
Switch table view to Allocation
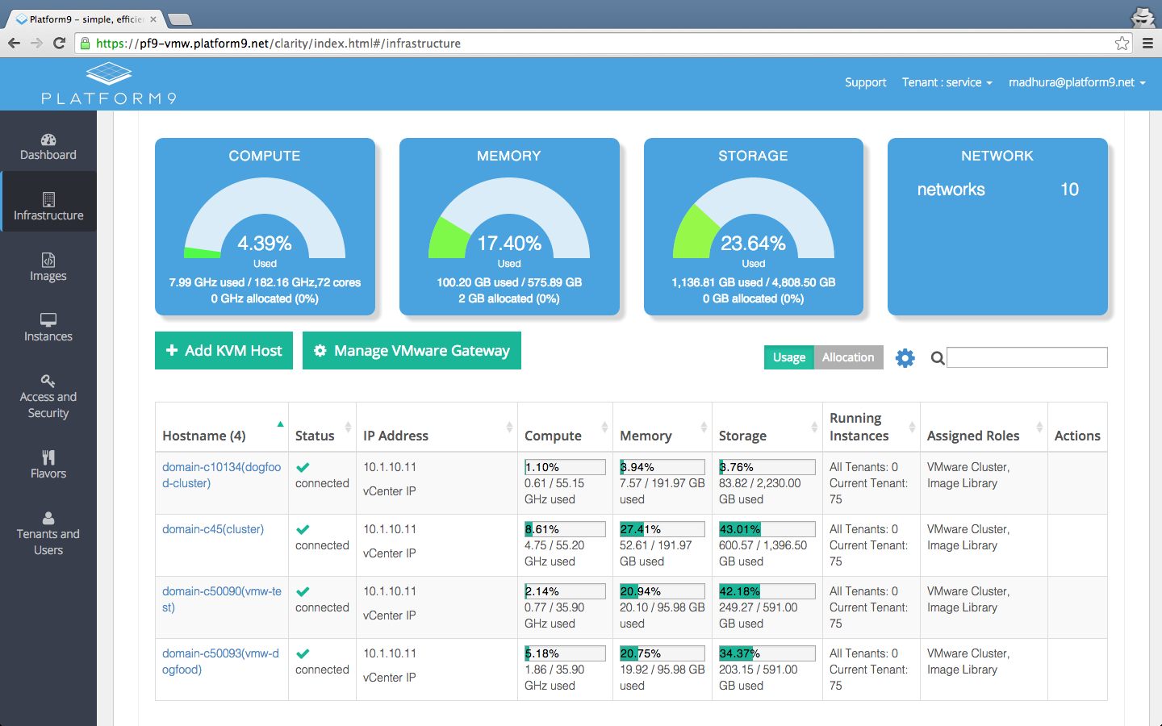pyautogui.click(x=848, y=357)
